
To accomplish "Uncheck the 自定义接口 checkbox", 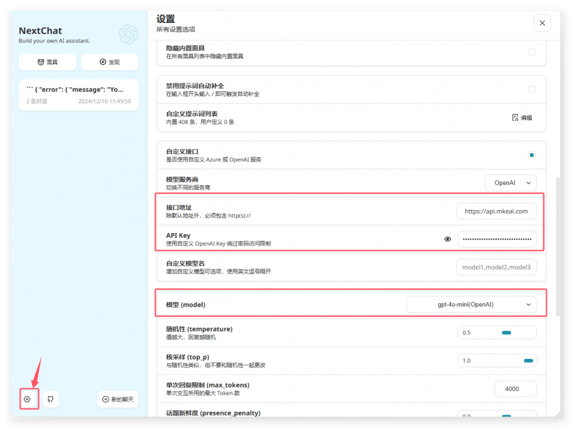I will tap(531, 155).
